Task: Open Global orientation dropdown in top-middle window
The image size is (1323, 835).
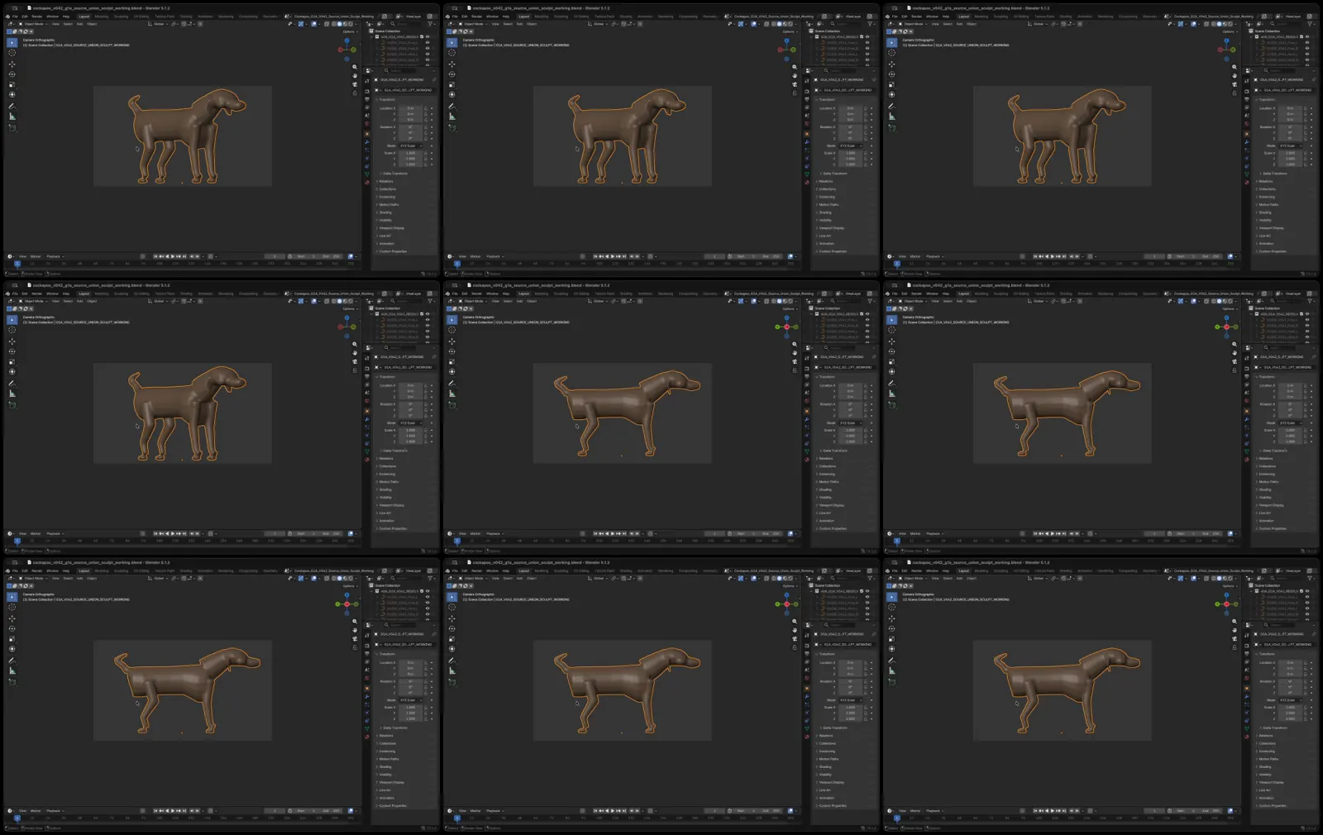Action: point(598,24)
